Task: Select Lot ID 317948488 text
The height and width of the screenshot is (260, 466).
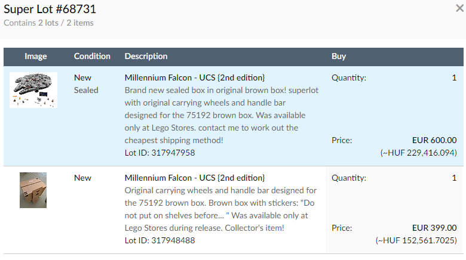Action: coord(160,240)
